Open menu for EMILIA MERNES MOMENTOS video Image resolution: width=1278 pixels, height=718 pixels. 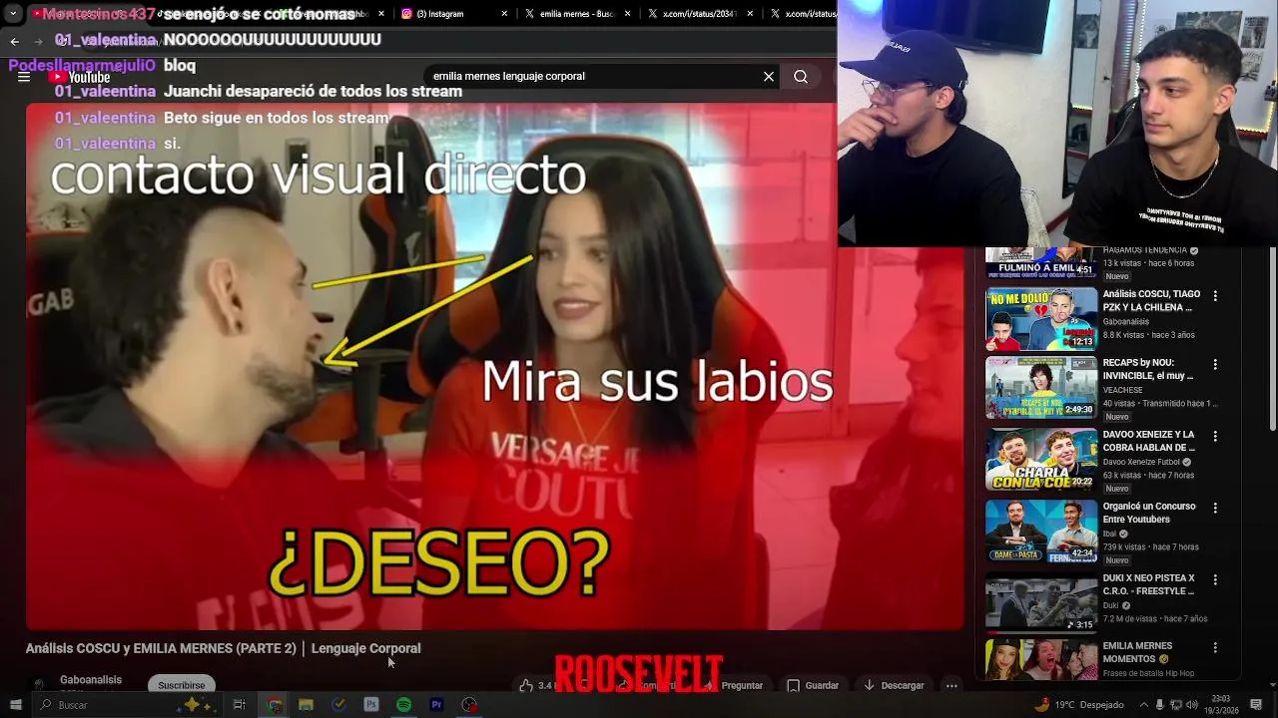[x=1215, y=647]
